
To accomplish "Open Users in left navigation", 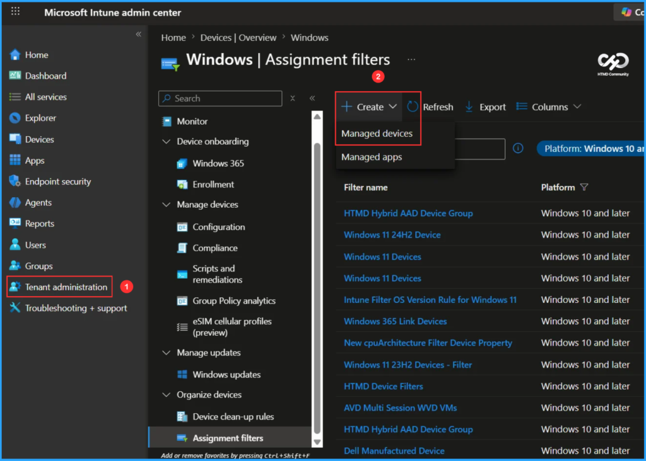I will tap(35, 245).
